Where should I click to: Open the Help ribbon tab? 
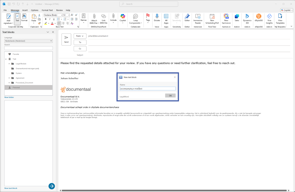[68, 10]
